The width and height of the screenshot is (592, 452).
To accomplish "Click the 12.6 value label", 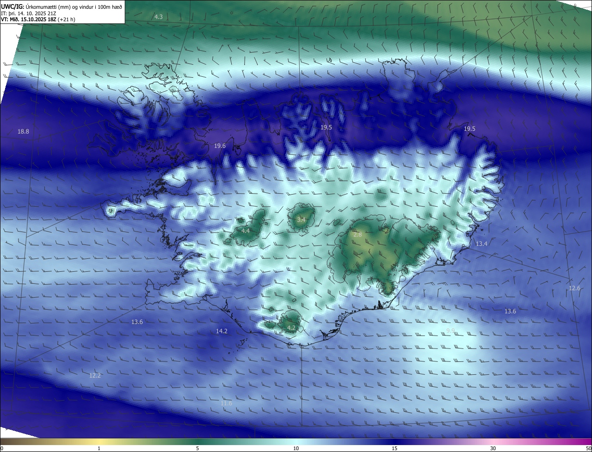I will tap(574, 288).
